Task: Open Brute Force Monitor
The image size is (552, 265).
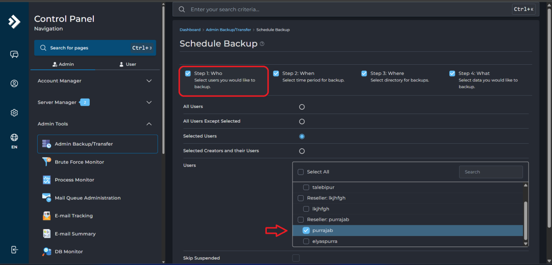Action: 79,162
